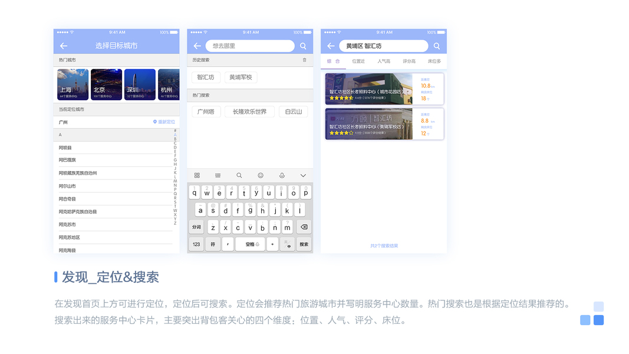The width and height of the screenshot is (629, 354).
Task: Select the 位置近 sort tab
Action: tap(358, 61)
